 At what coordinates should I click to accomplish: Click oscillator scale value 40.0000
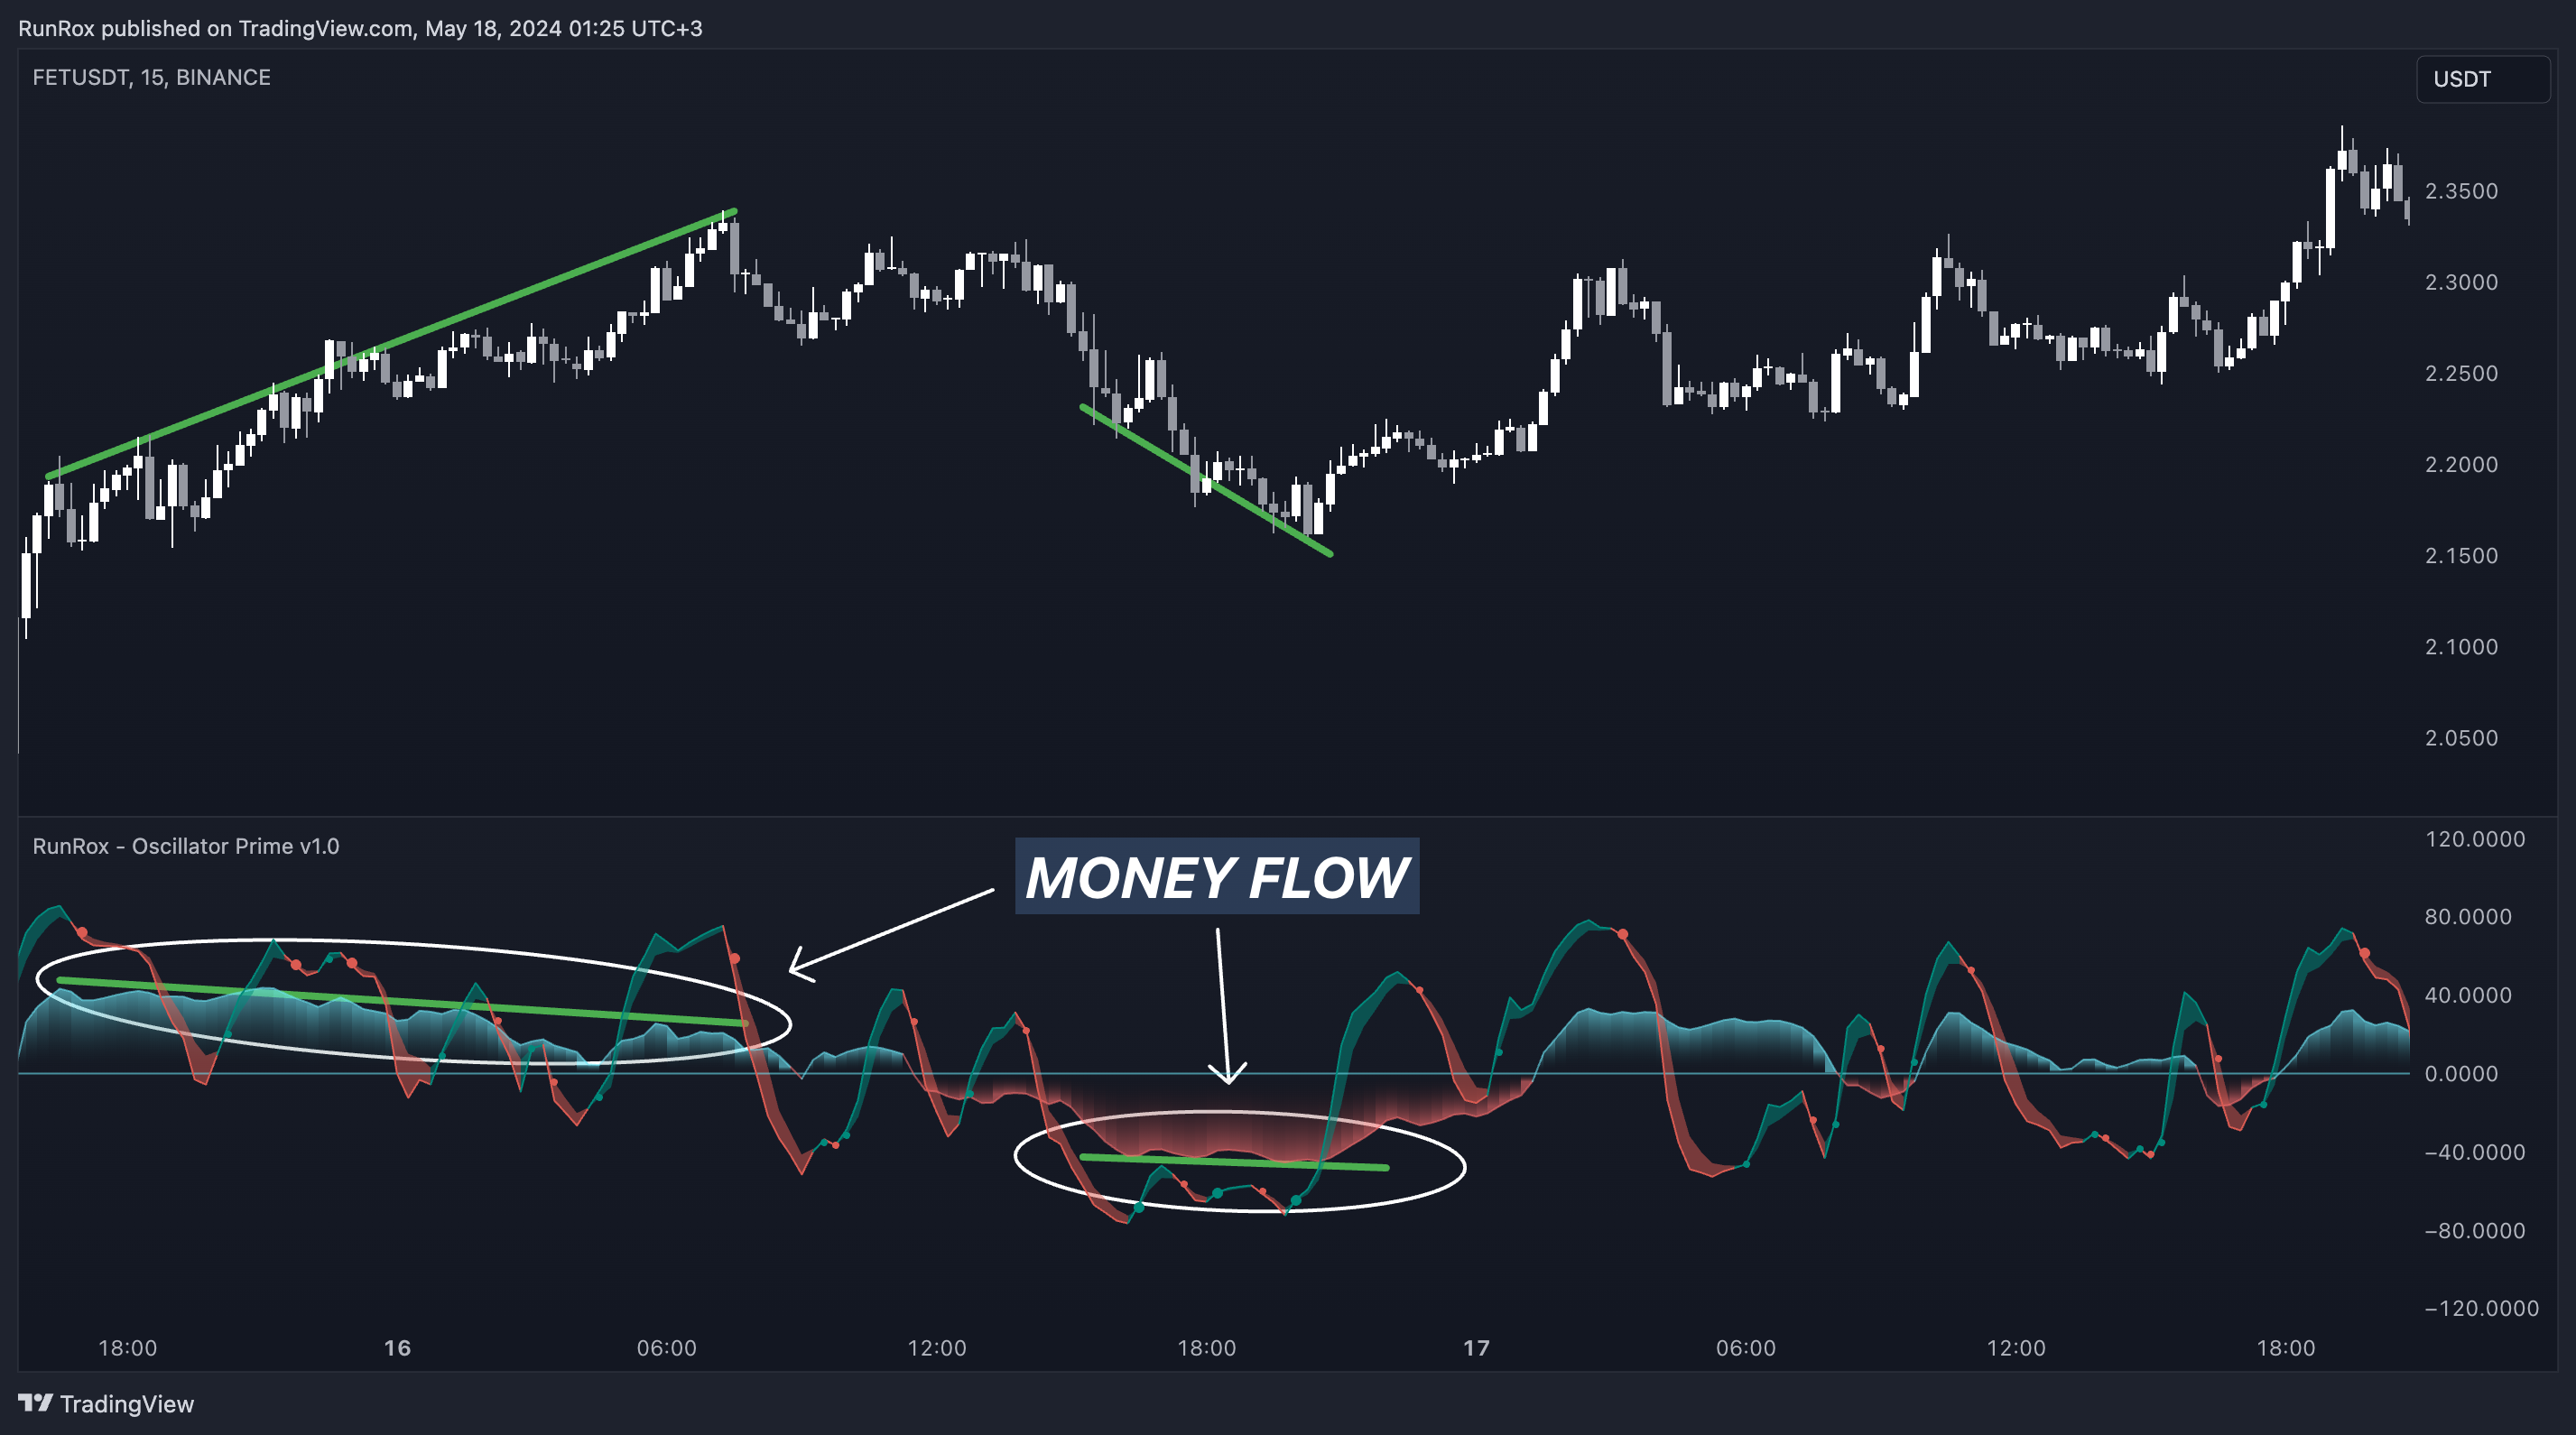tap(2468, 995)
